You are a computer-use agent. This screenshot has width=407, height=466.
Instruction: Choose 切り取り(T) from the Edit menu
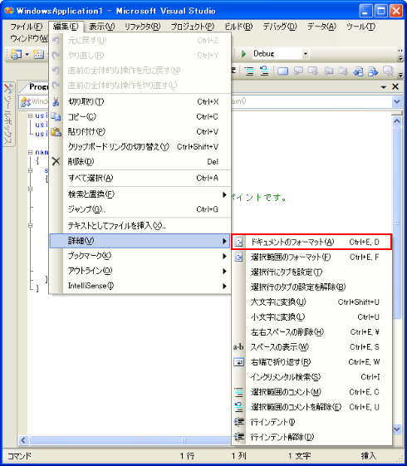pos(140,101)
